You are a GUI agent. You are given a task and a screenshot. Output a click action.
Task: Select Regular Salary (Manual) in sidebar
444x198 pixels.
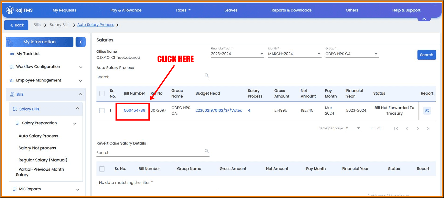tap(43, 160)
